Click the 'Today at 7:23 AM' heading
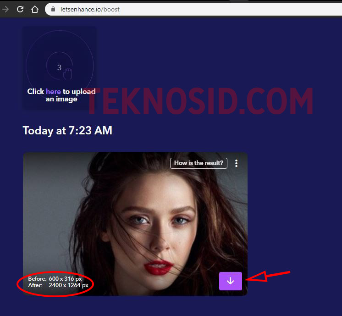 click(67, 131)
